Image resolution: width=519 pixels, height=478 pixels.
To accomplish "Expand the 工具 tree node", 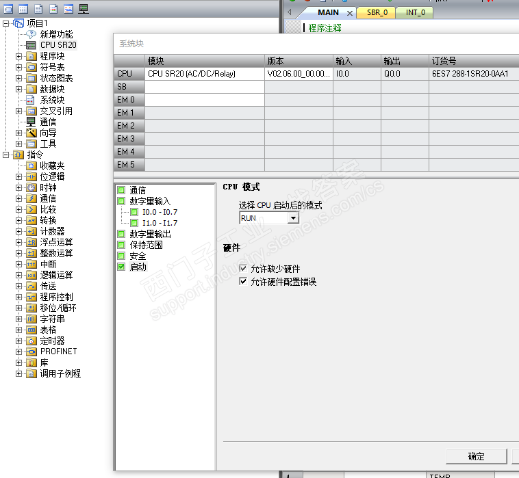I will pyautogui.click(x=19, y=144).
